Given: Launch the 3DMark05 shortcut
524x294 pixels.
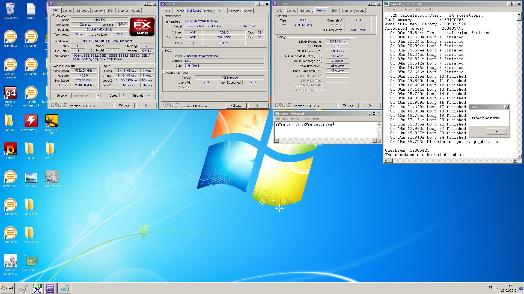Looking at the screenshot, I should (x=10, y=207).
